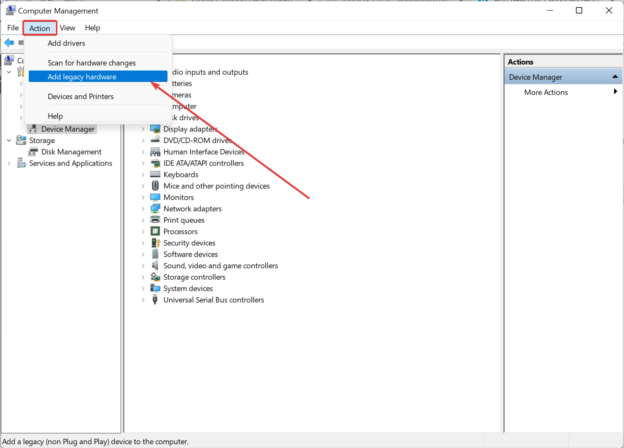Screen dimensions: 624x448
Task: Select the Software devices label
Action: click(x=191, y=254)
